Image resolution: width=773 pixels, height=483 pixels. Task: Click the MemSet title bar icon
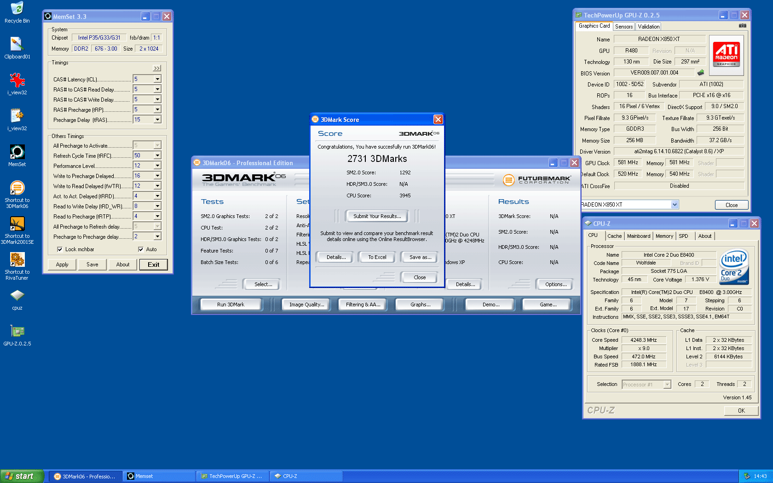tap(48, 17)
